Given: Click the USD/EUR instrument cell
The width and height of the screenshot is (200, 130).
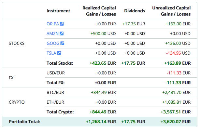Looking at the screenshot, I should pyautogui.click(x=56, y=73).
